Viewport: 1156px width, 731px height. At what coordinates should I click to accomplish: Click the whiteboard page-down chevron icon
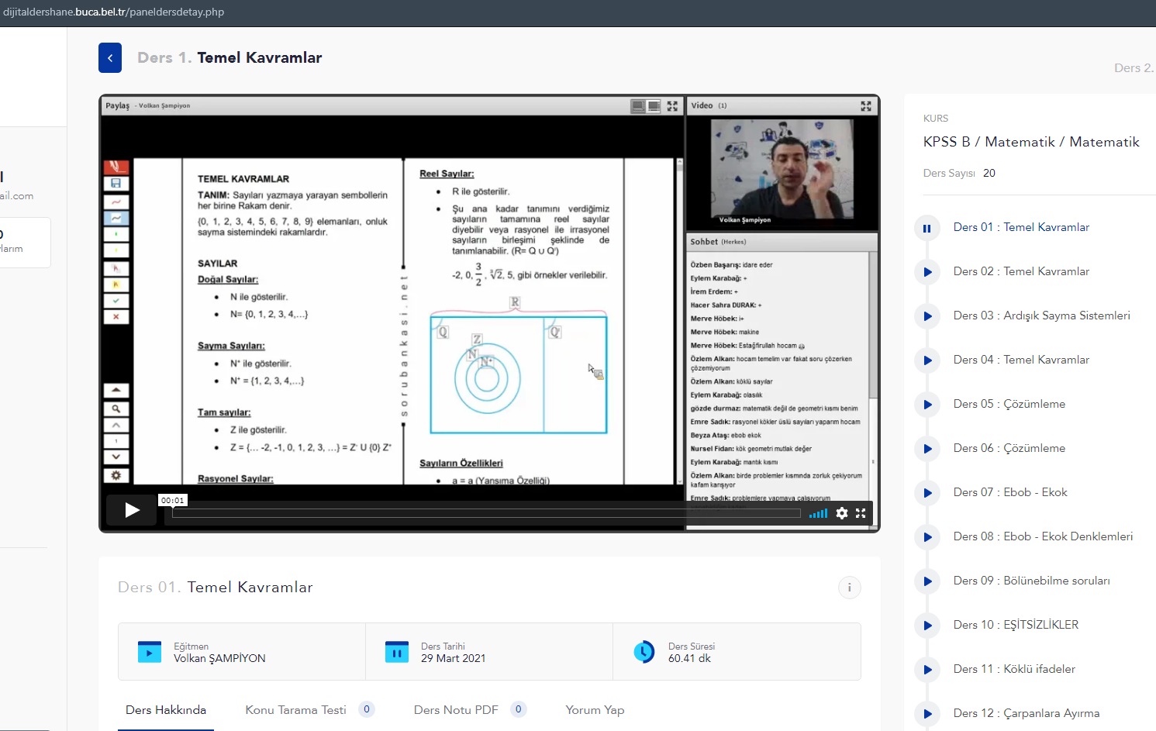click(x=116, y=457)
